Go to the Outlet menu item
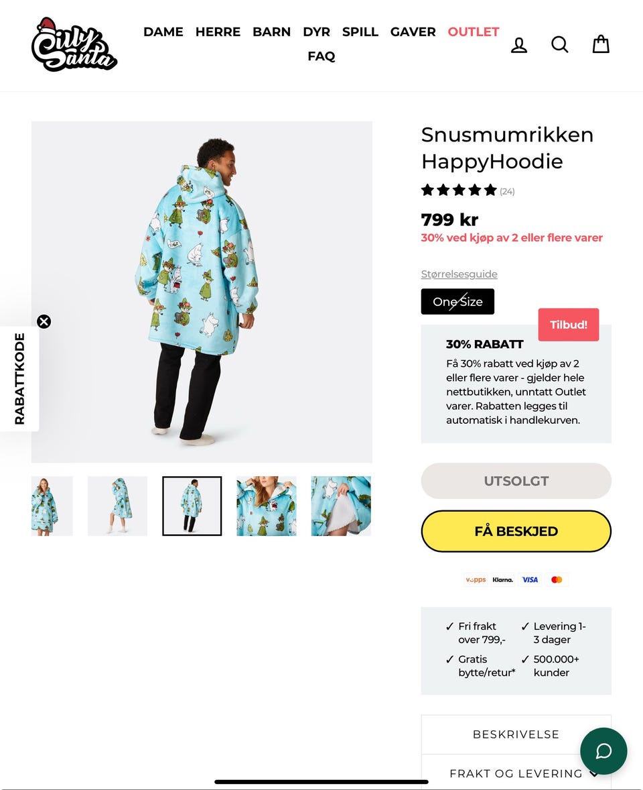This screenshot has height=790, width=643. (474, 32)
